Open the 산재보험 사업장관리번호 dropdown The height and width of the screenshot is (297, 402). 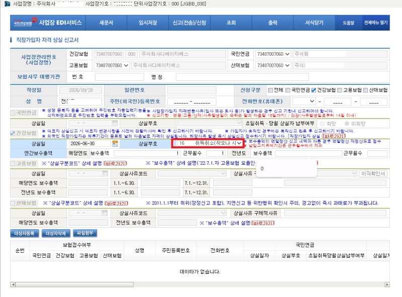tap(273, 65)
